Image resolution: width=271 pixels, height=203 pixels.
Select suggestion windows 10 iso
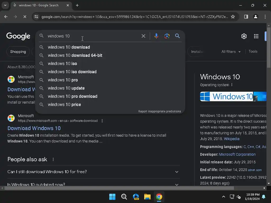click(x=110, y=63)
